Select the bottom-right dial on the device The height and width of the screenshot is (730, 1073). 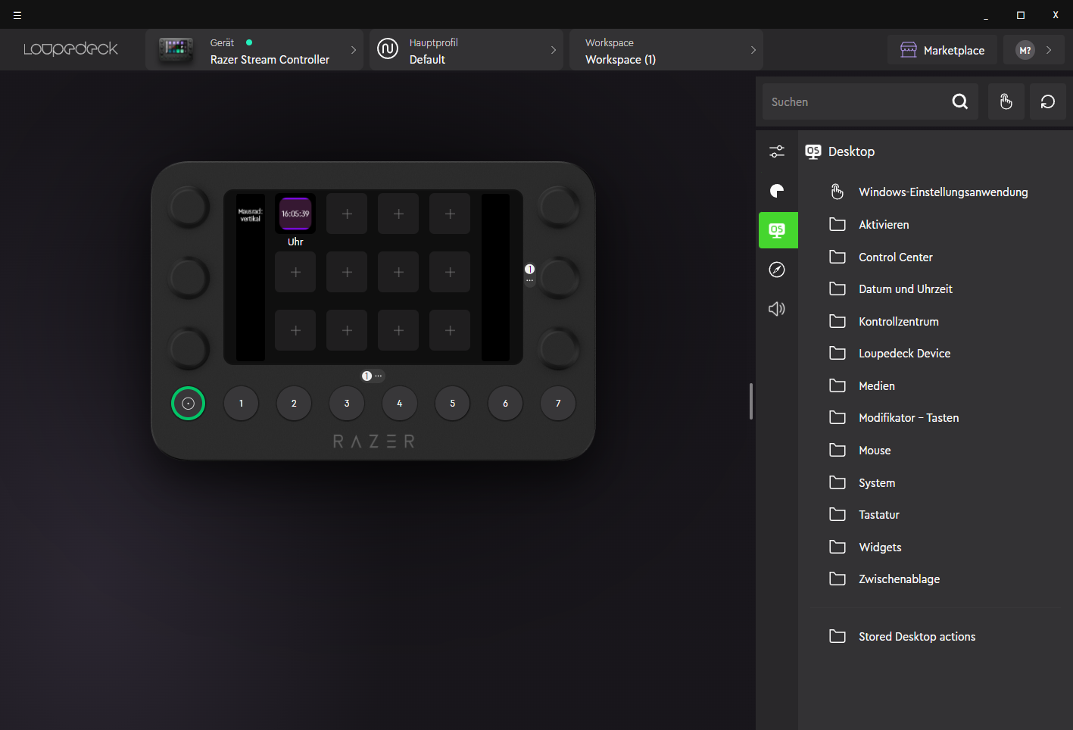tap(559, 348)
